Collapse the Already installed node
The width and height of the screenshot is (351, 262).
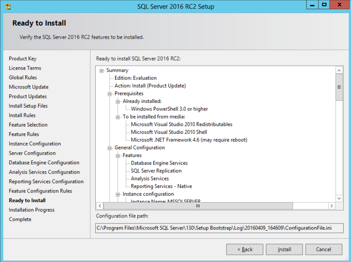tap(118, 102)
